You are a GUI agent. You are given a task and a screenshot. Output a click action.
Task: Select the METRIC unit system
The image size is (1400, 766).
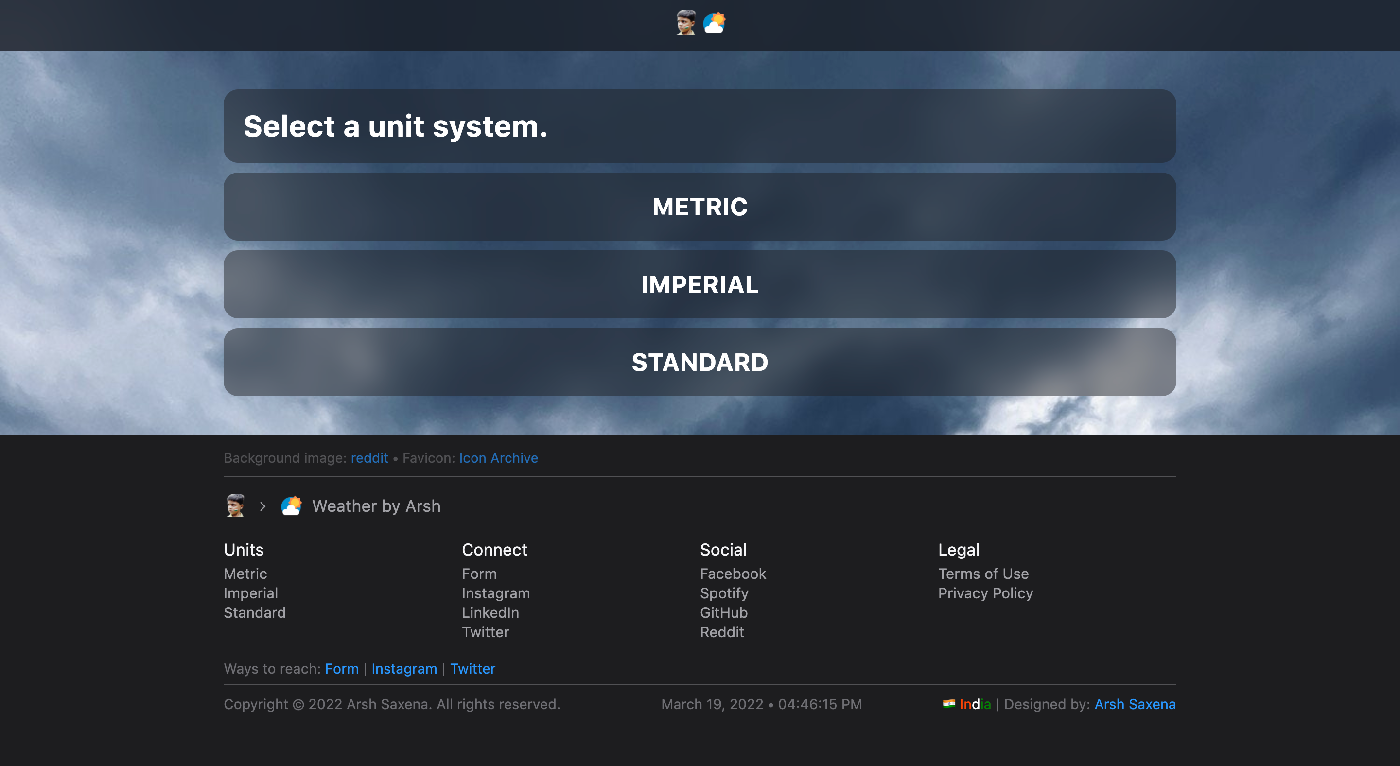700,207
